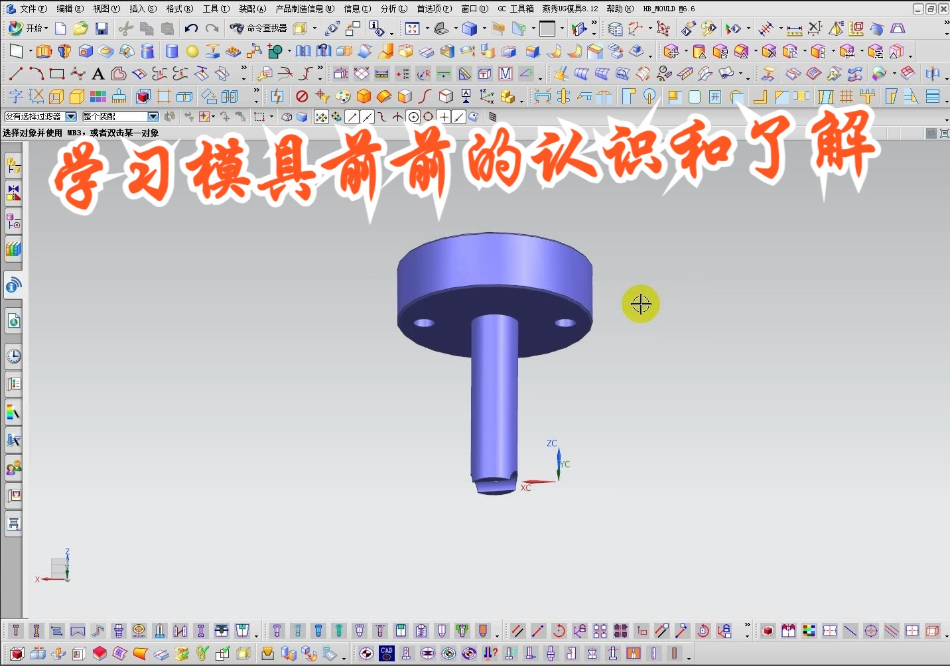Expand the top-right toolbar overflow chevron
Screen dimensions: 950x666
(x=946, y=23)
